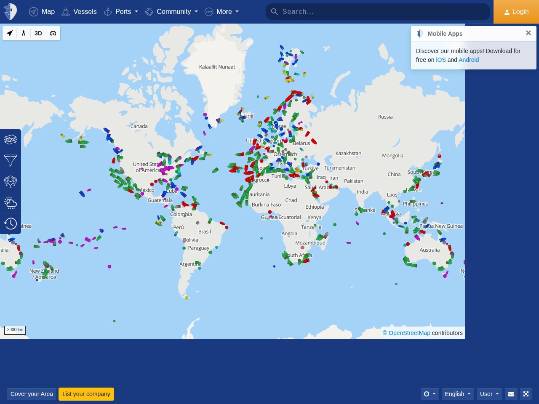Click the List your company button
Screen dimensions: 539x404
tap(86, 394)
